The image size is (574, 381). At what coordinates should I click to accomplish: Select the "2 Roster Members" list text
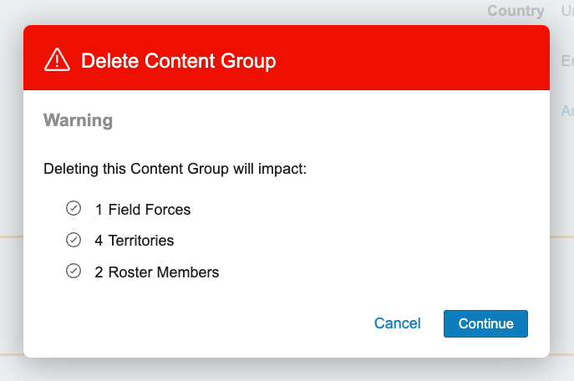[x=157, y=272]
